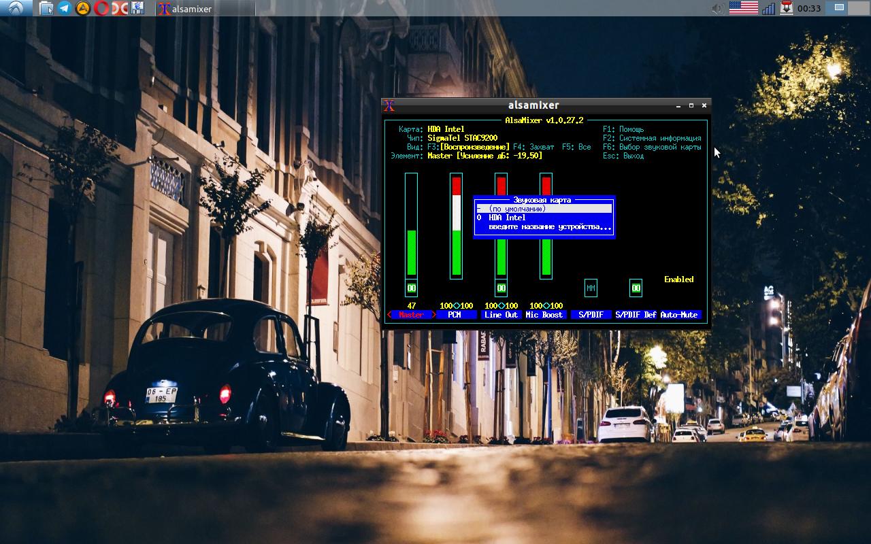This screenshot has height=544, width=871.
Task: Click the Mic Boost 100<>100 level readout
Action: click(x=546, y=306)
